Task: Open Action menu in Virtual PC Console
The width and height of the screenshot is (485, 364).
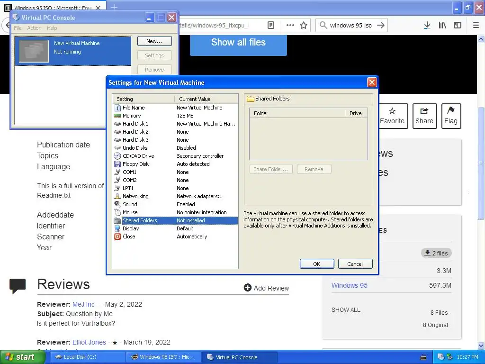Action: 34,28
